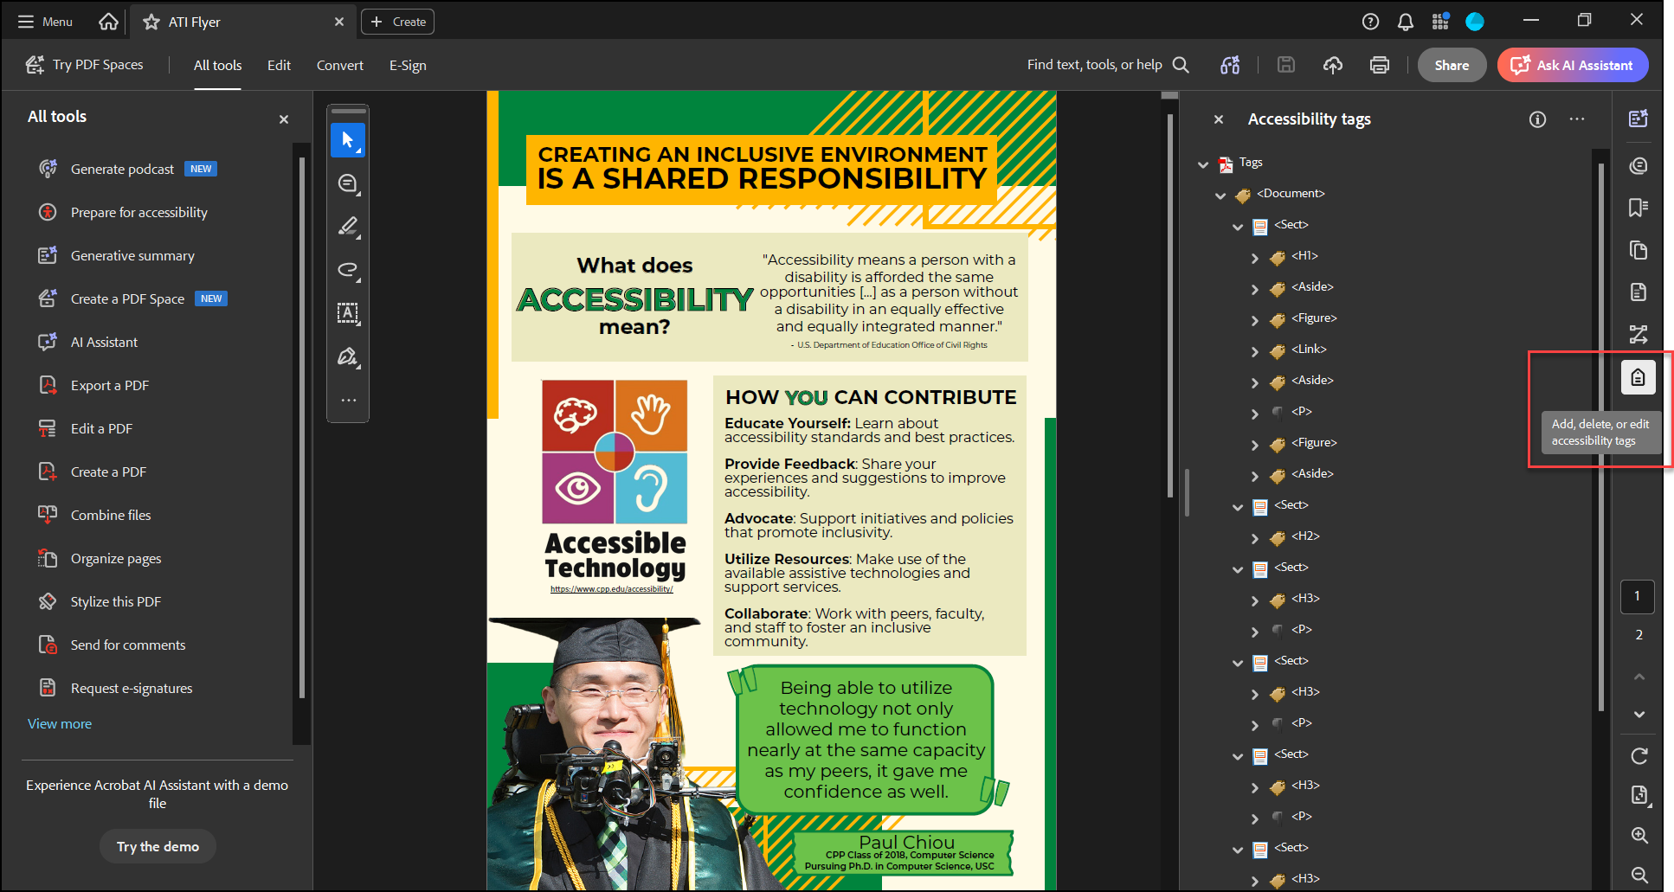Click the rotate page icon
The width and height of the screenshot is (1674, 892).
1639,756
